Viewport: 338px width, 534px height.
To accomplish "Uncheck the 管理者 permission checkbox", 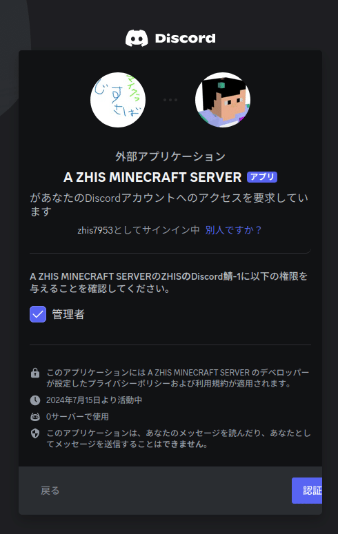I will (38, 314).
